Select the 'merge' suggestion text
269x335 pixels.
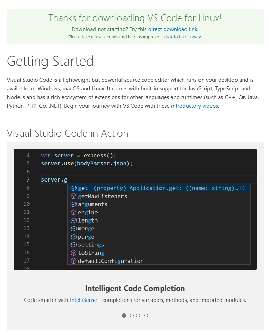(86, 229)
